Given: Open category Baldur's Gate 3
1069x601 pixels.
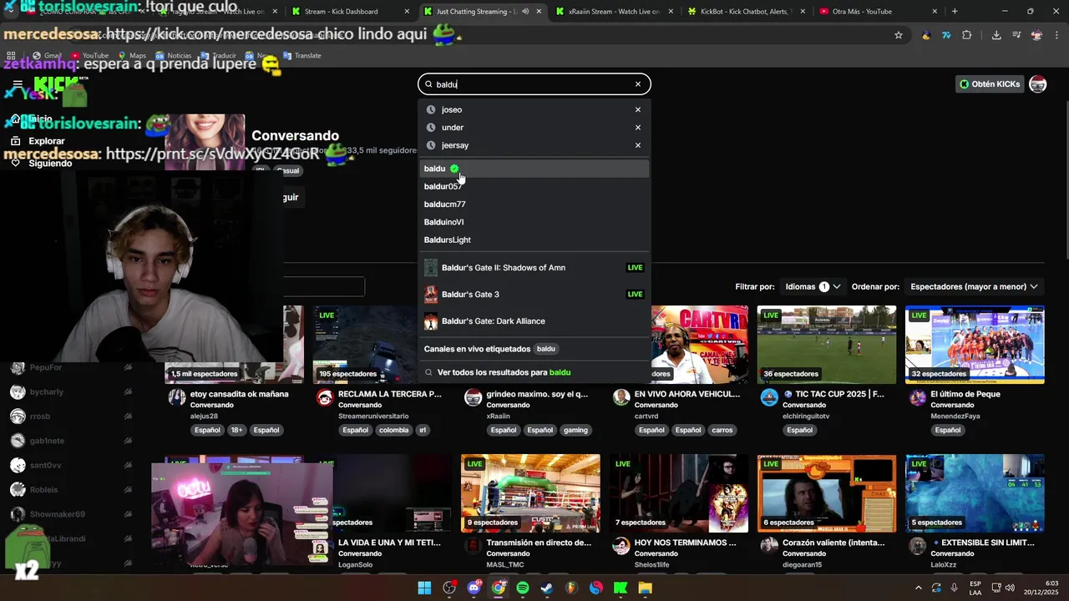Looking at the screenshot, I should (x=534, y=295).
